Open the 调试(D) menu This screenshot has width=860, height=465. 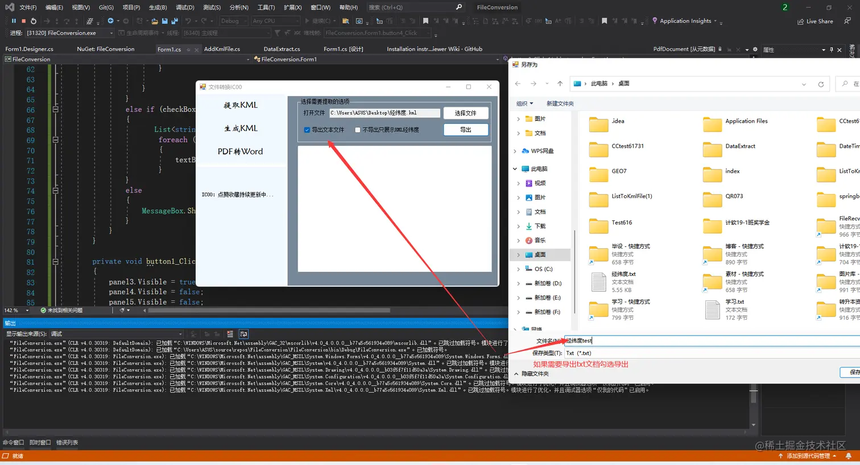[x=185, y=7]
